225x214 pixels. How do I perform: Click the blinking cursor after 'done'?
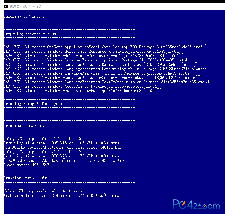118,197
